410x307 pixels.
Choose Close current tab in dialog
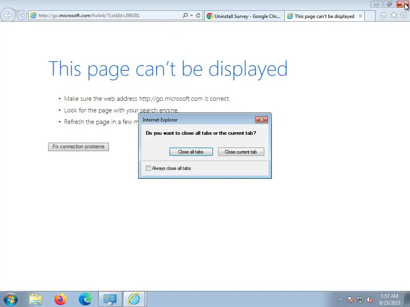[241, 152]
